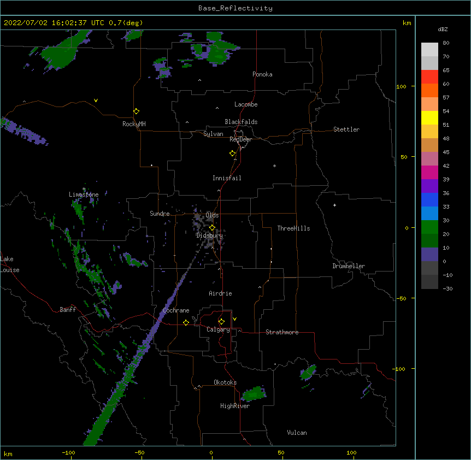Click the Airdrie label
Image resolution: width=471 pixels, height=460 pixels.
220,293
